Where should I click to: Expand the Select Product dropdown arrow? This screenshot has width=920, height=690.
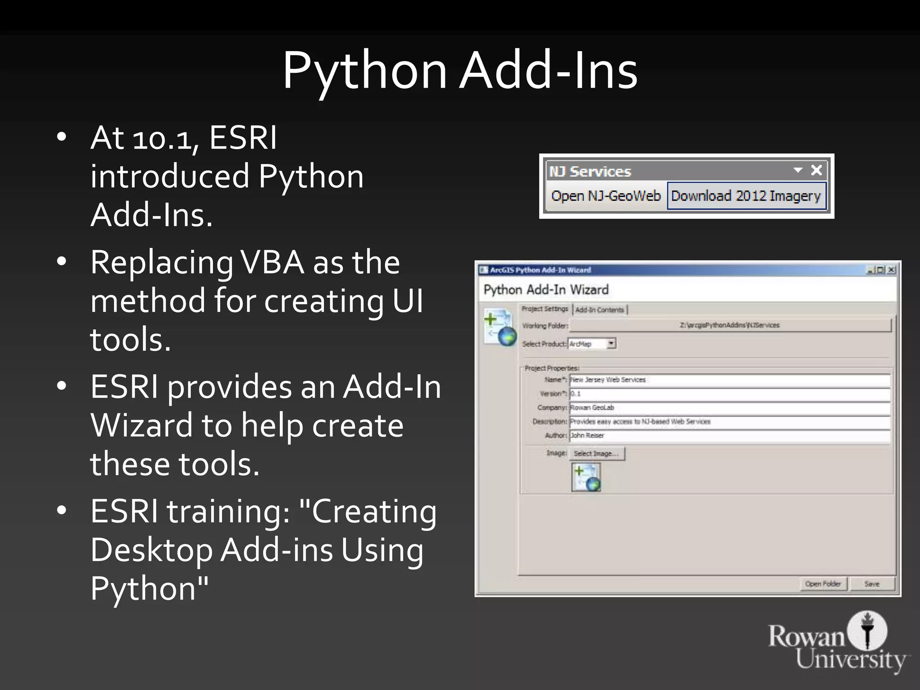coord(611,344)
